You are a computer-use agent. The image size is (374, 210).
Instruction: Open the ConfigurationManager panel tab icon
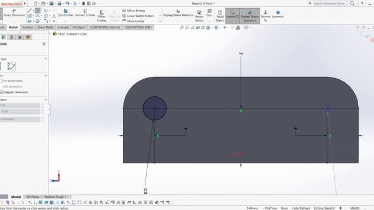coord(12,37)
